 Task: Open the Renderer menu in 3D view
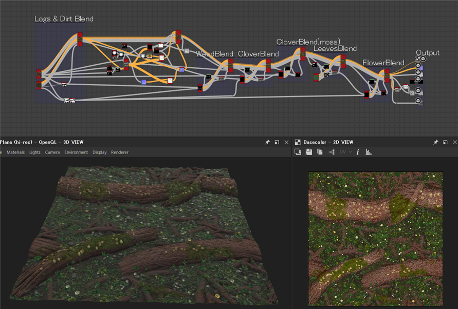pos(120,152)
